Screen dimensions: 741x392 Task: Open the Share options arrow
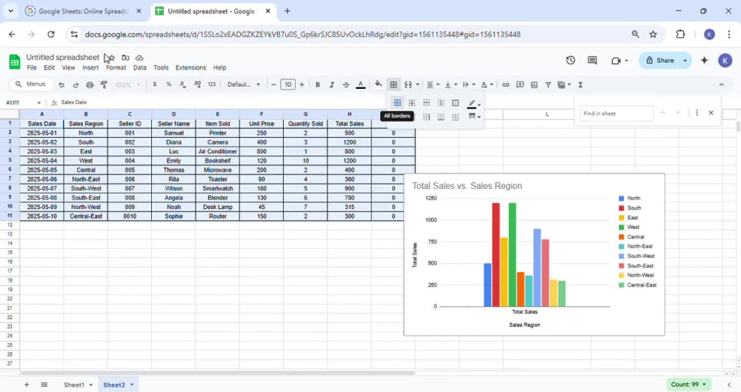click(685, 61)
